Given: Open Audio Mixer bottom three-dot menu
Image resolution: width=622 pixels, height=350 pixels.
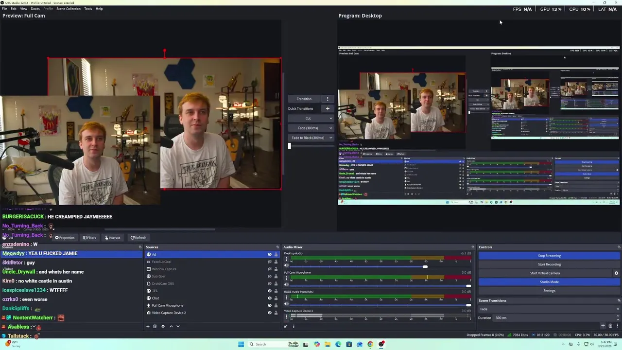Looking at the screenshot, I should click(294, 326).
